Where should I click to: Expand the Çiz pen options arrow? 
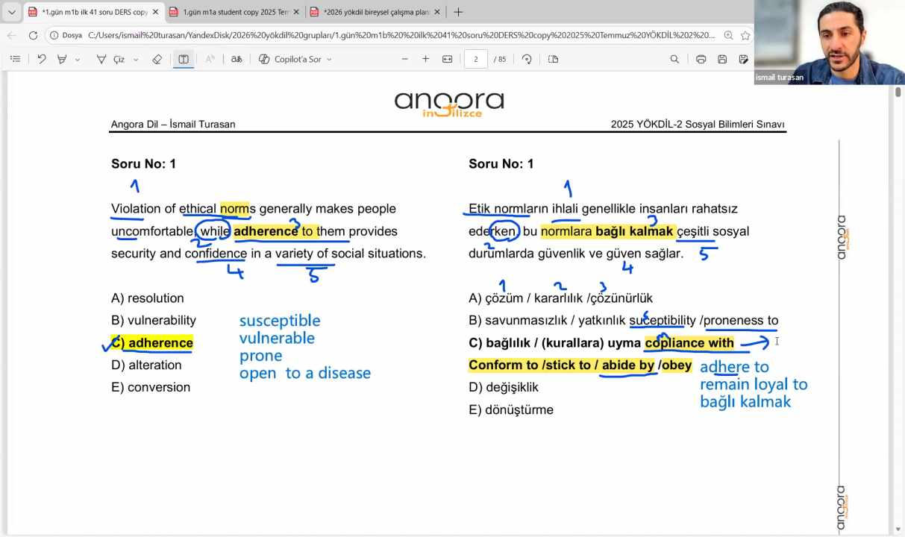136,60
